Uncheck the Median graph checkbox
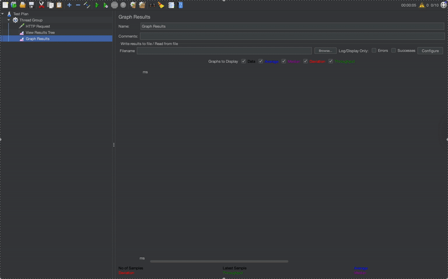Image resolution: width=448 pixels, height=279 pixels. [284, 61]
